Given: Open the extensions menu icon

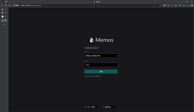Looking at the screenshot, I should tap(176, 5).
